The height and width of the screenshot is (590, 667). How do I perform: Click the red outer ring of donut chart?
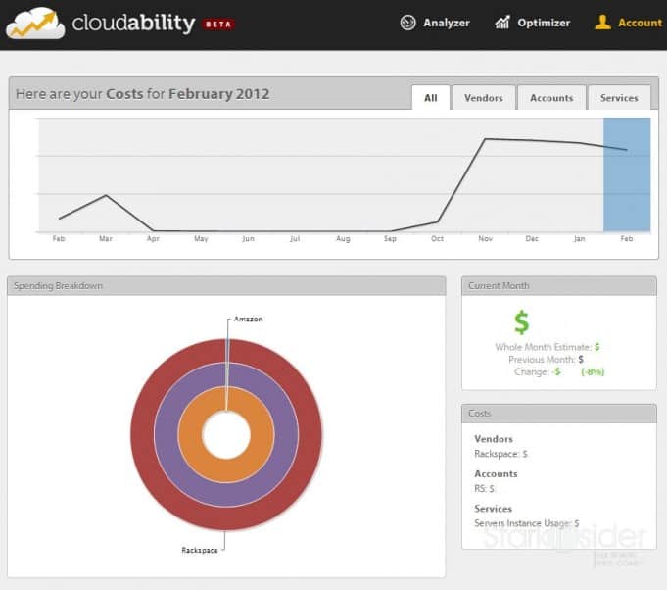[143, 436]
